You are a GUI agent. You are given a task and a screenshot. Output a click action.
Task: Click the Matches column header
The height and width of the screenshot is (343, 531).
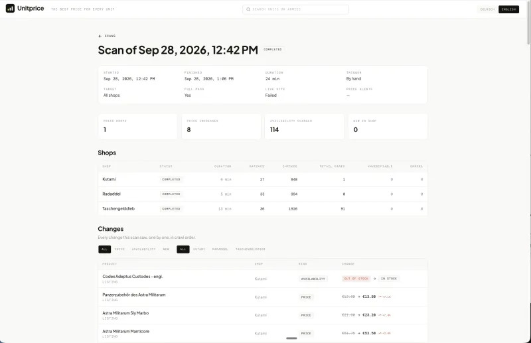point(257,167)
